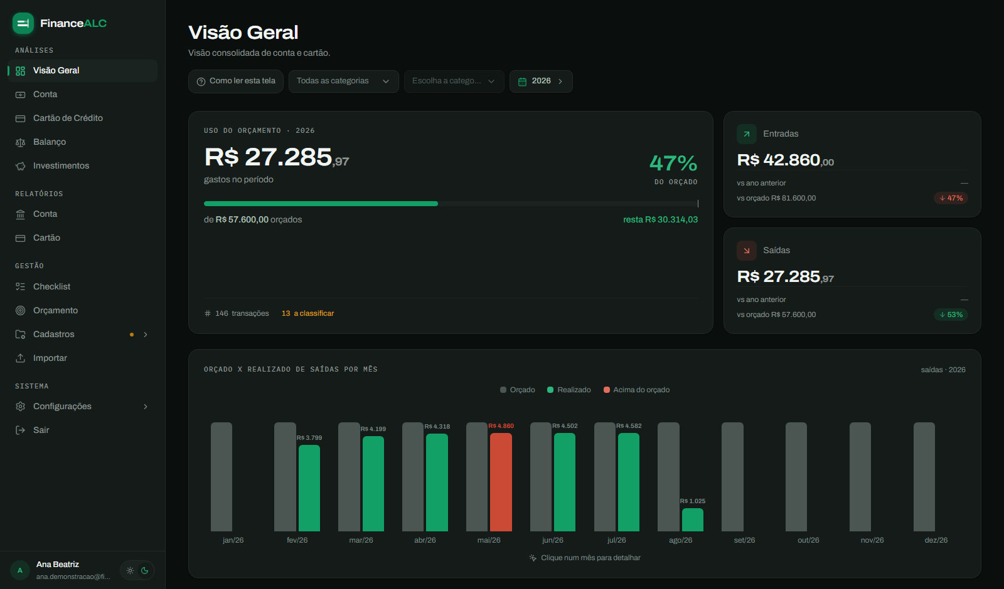Open Cartão de Crédito page
The image size is (1004, 589).
[82, 118]
